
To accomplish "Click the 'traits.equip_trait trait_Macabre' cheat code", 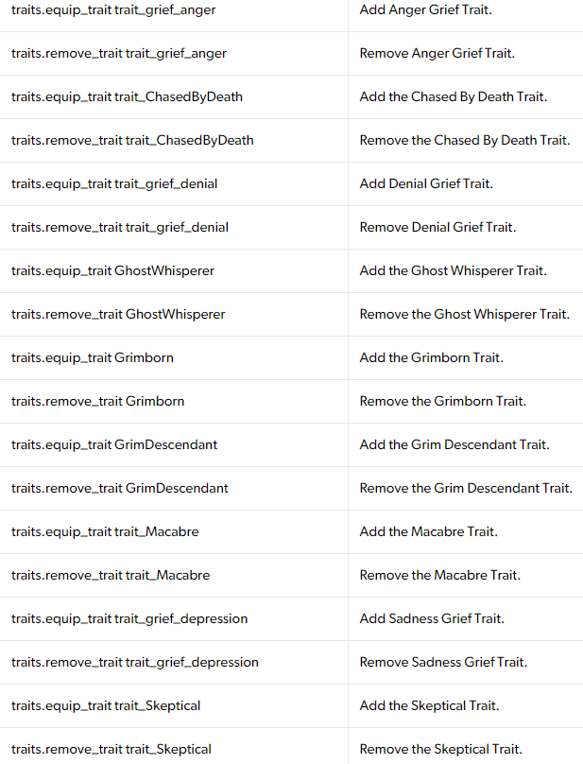I will click(x=105, y=532).
